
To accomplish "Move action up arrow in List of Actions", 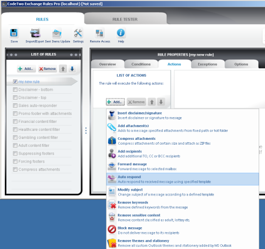I will pyautogui.click(x=152, y=102).
